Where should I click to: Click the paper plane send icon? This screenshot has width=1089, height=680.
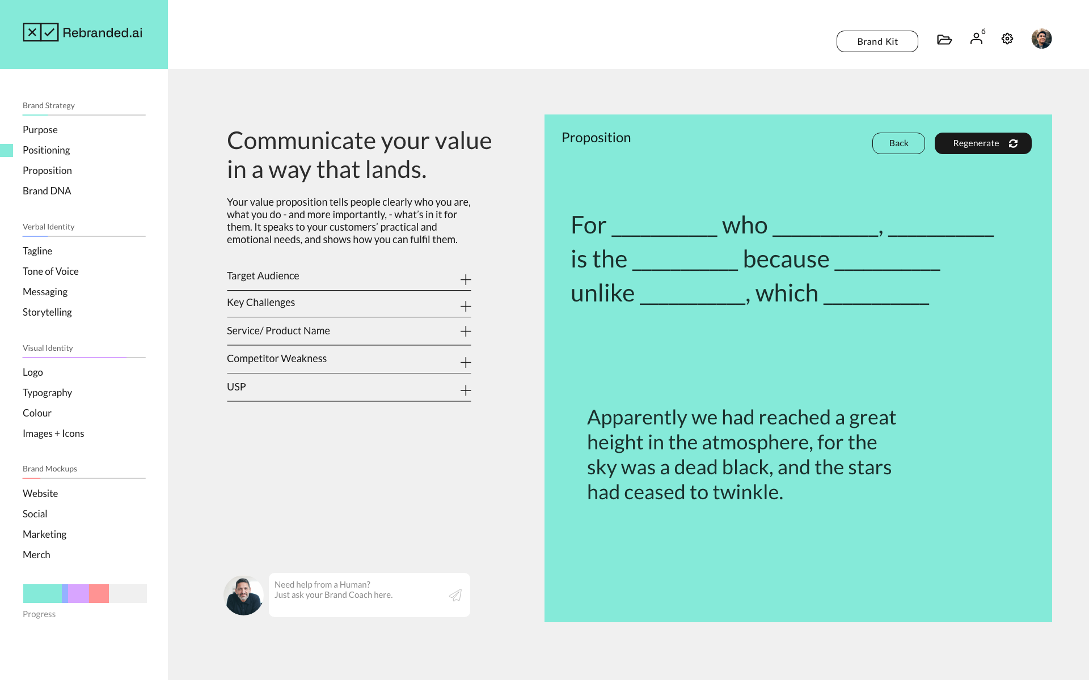(455, 595)
